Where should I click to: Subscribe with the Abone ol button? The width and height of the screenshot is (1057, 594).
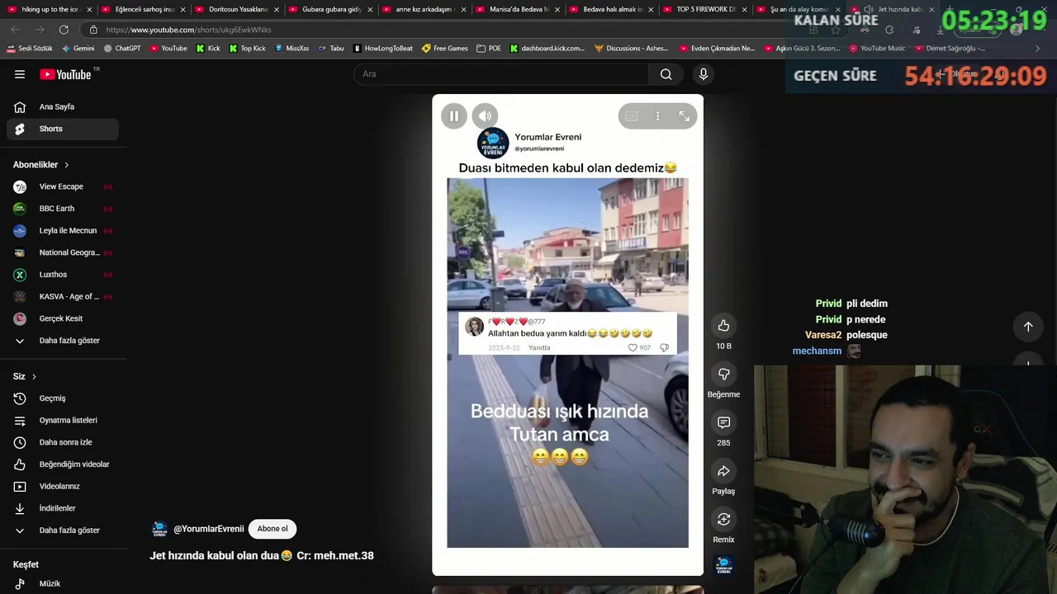point(273,529)
